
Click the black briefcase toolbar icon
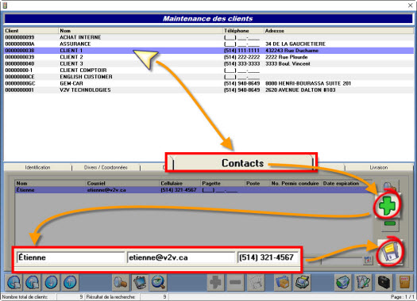[384, 282]
